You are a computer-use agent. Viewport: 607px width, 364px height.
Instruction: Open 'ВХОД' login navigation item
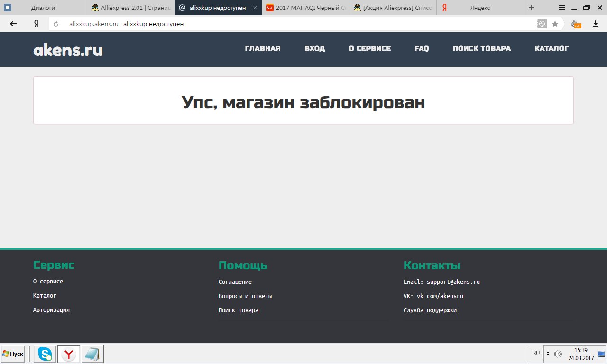(315, 48)
